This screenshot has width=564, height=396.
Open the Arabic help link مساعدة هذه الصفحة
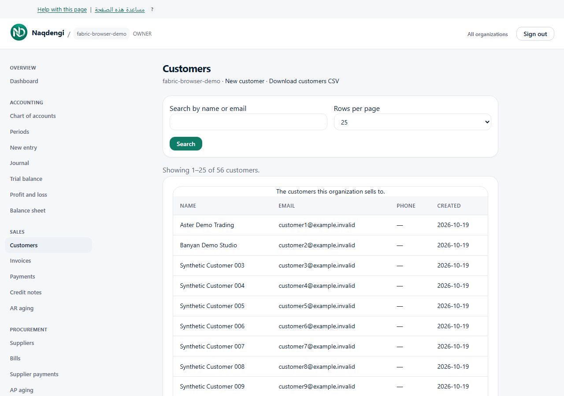tap(120, 9)
